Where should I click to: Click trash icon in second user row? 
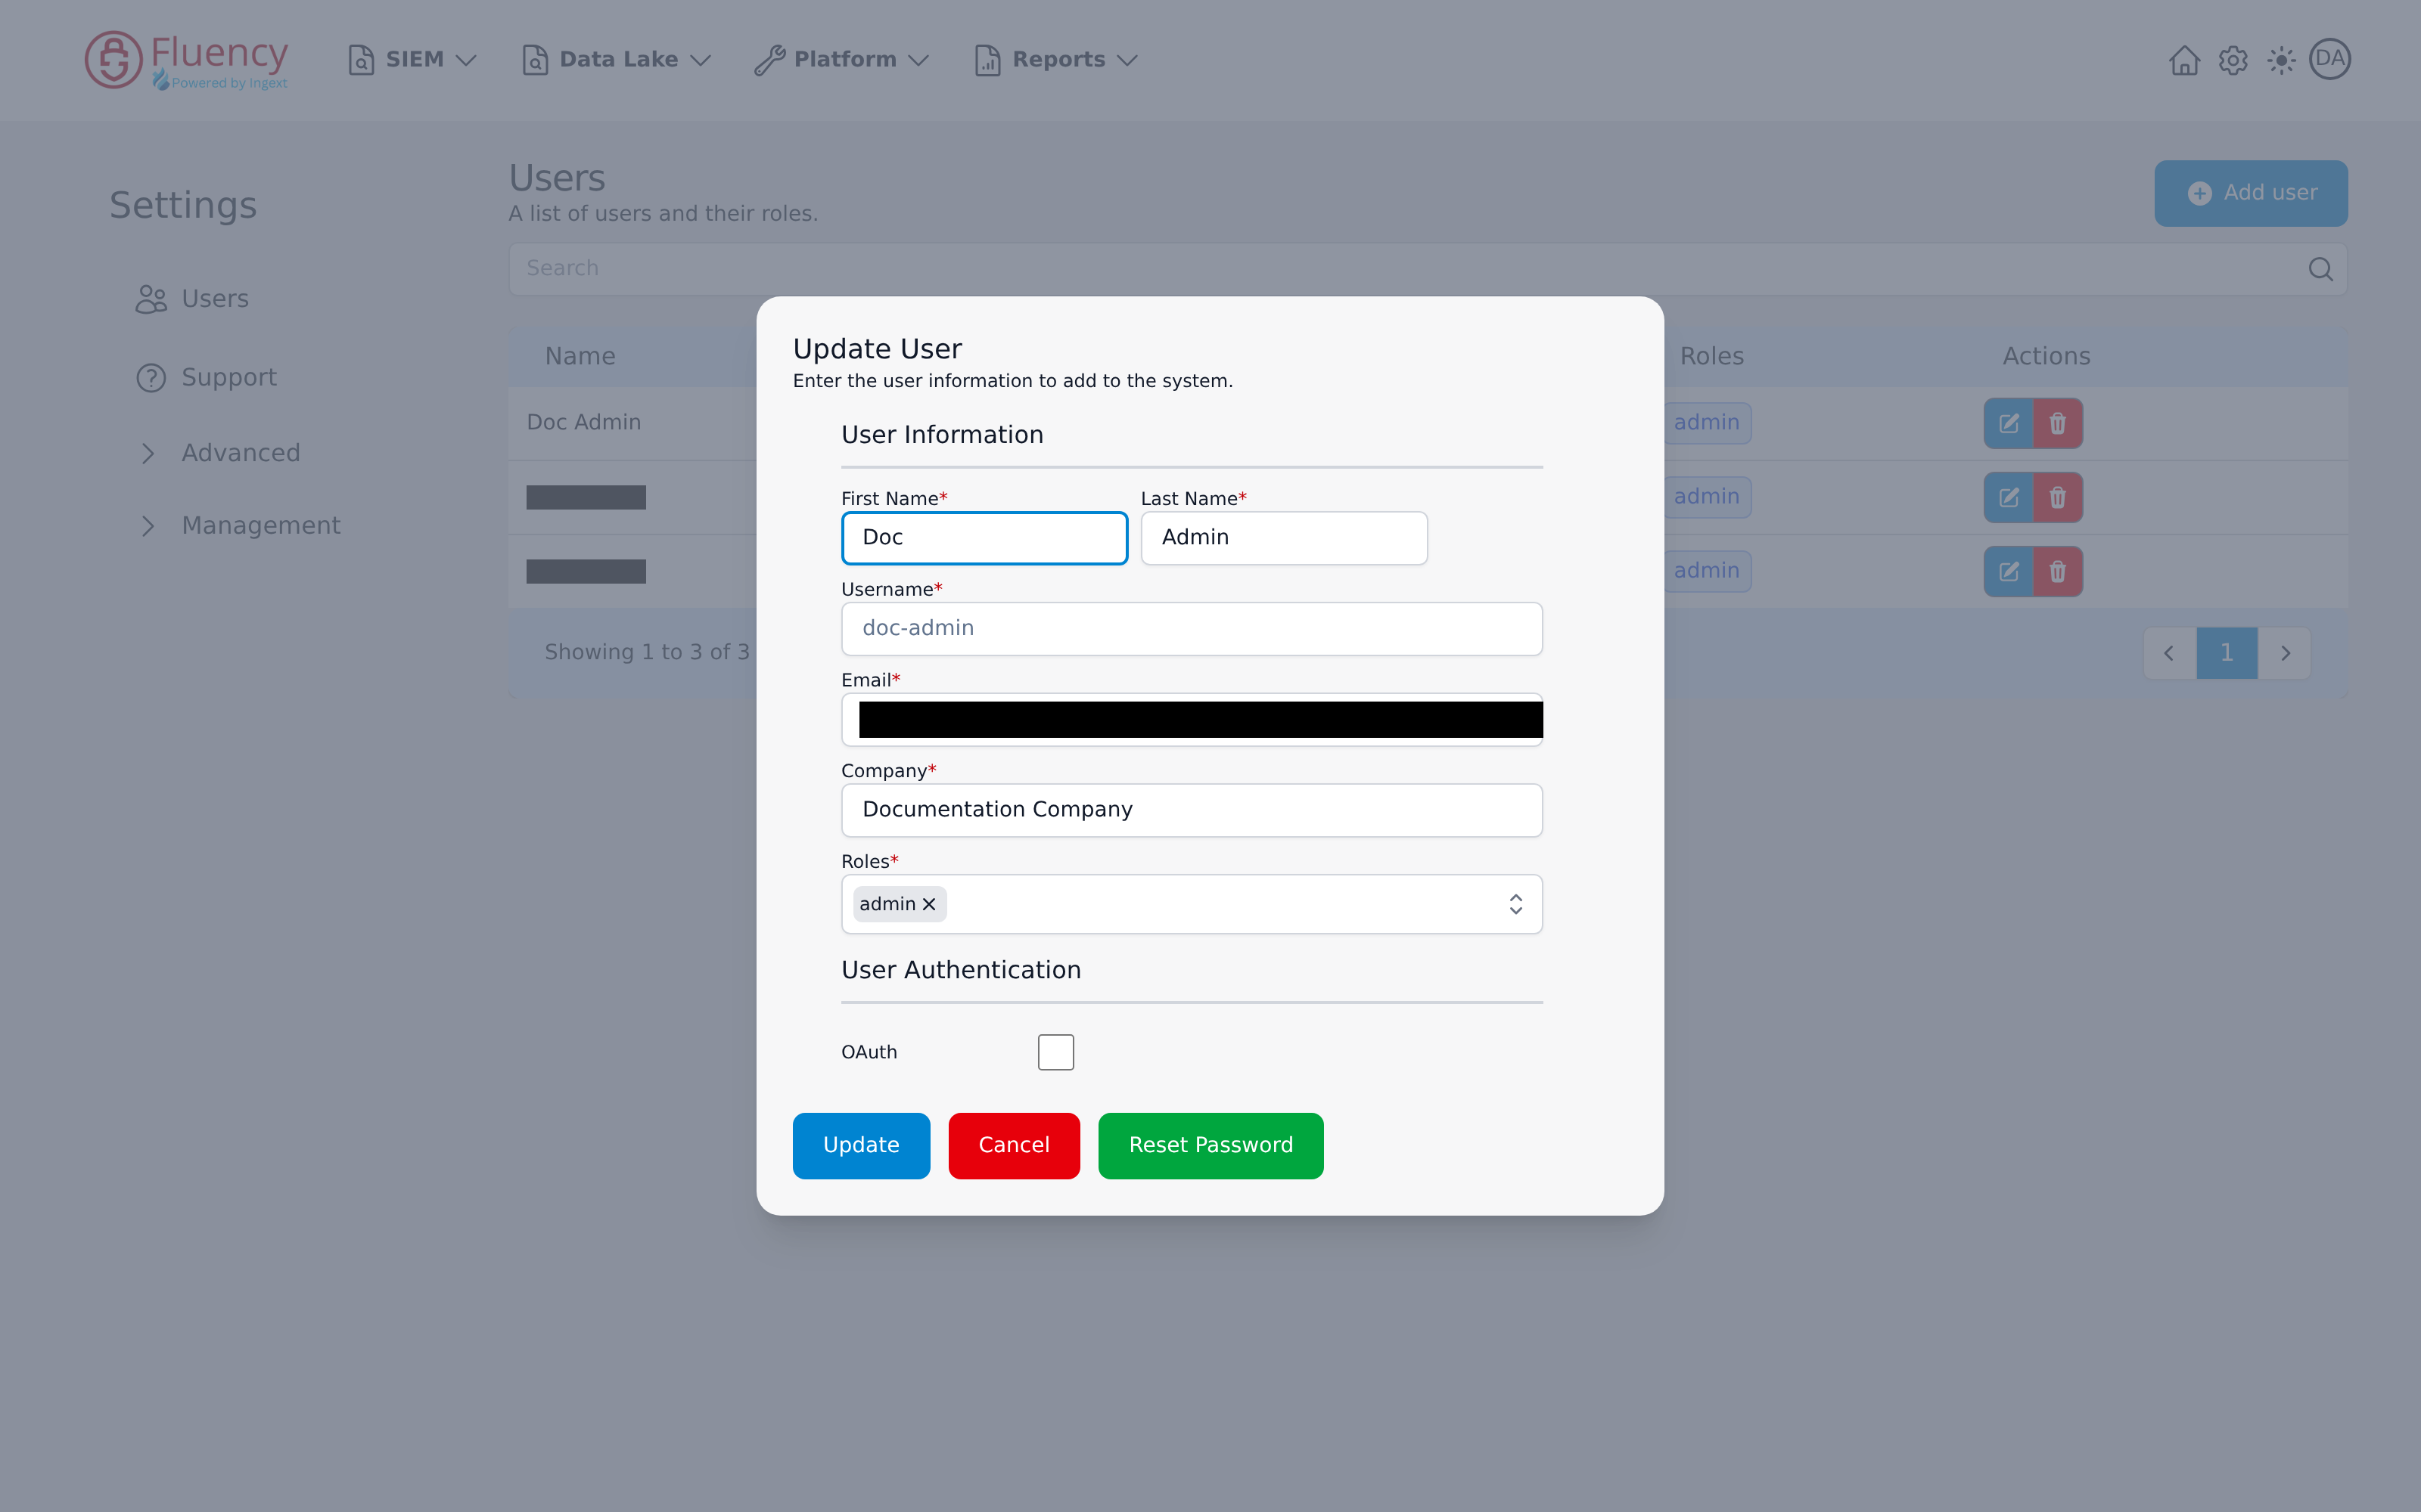click(x=2058, y=497)
